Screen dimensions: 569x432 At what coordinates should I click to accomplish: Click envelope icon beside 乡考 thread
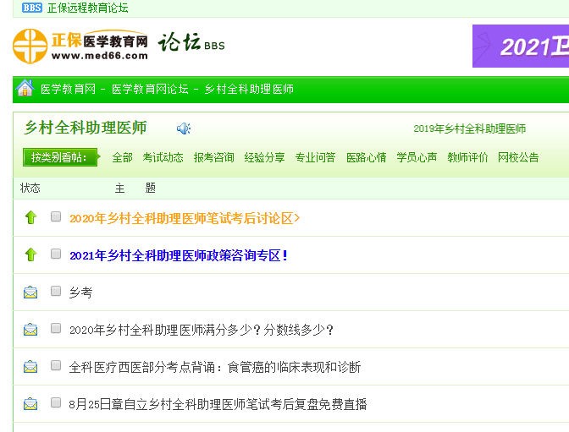[x=31, y=293]
